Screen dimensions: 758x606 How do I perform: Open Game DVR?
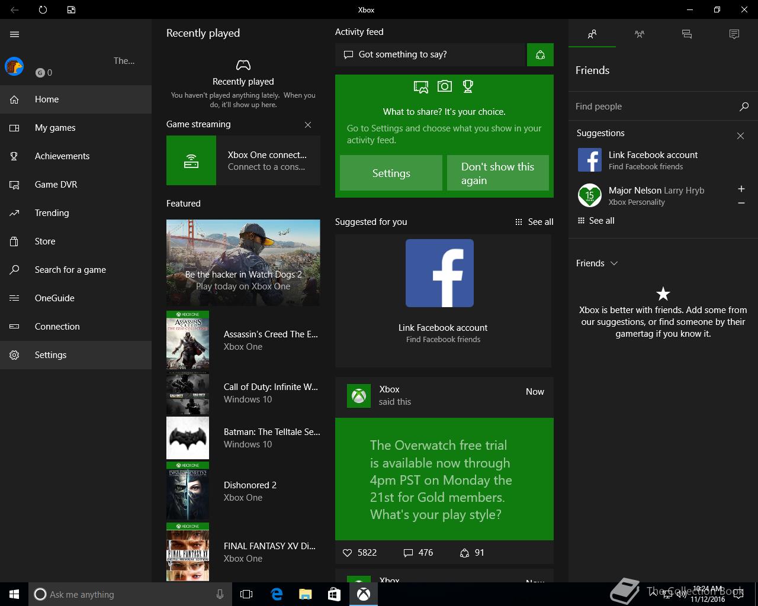76,185
